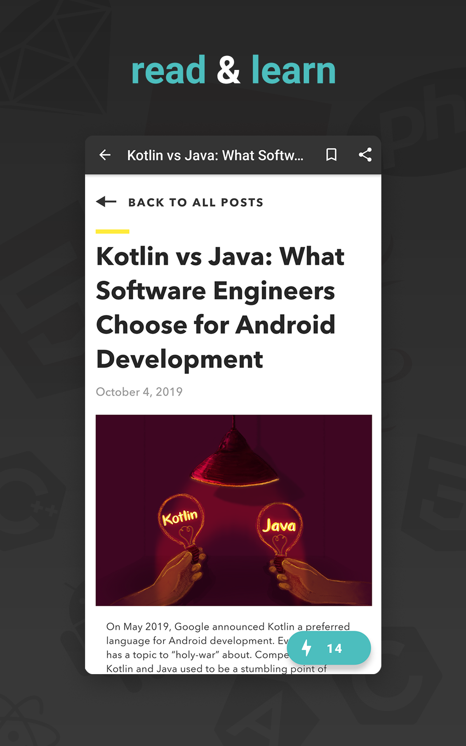Tap the lightning bolt 14 button
Image resolution: width=466 pixels, height=746 pixels.
[x=329, y=648]
